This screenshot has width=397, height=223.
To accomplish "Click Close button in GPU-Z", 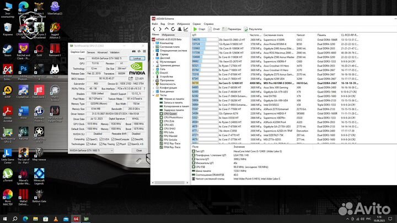I will point(139,150).
